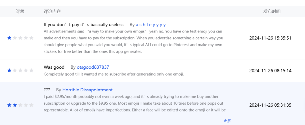
Task: Click the "???" review title
Action: coord(47,90)
